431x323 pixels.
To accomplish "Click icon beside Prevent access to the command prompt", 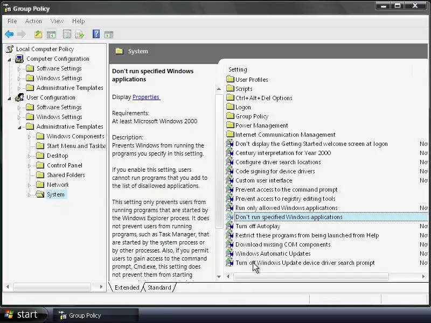I will (230, 189).
